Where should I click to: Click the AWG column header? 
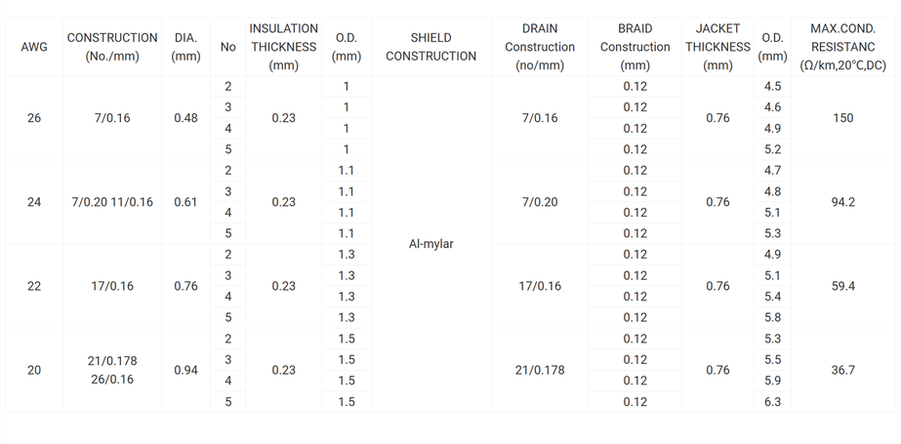point(34,47)
